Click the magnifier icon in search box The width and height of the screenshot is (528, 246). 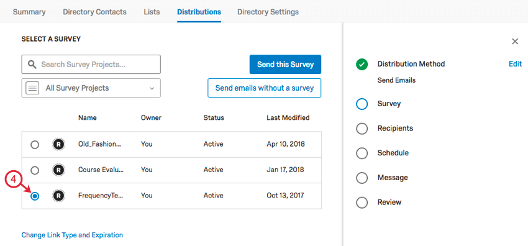click(32, 64)
